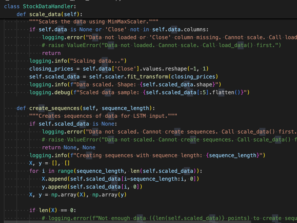
Task: Click the sticky header 'class StockDataHandler:'
Action: [40, 7]
